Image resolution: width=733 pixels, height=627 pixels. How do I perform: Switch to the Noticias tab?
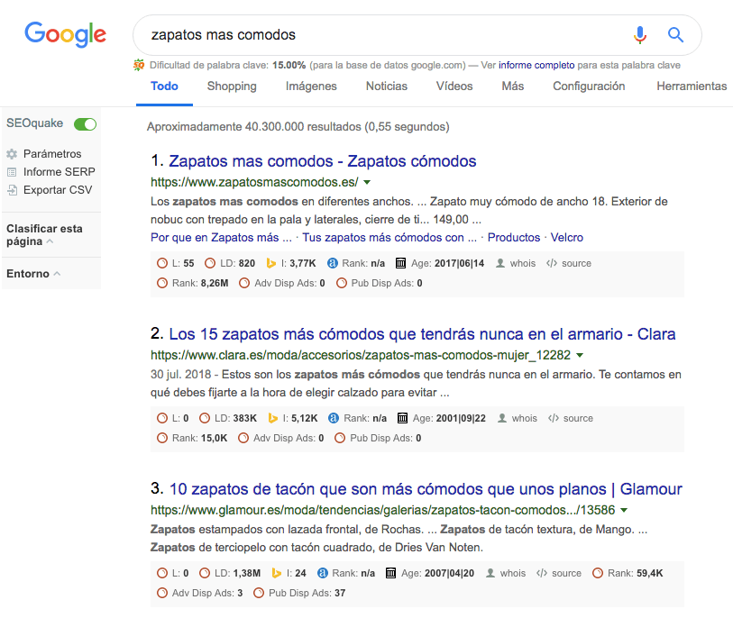(x=387, y=86)
